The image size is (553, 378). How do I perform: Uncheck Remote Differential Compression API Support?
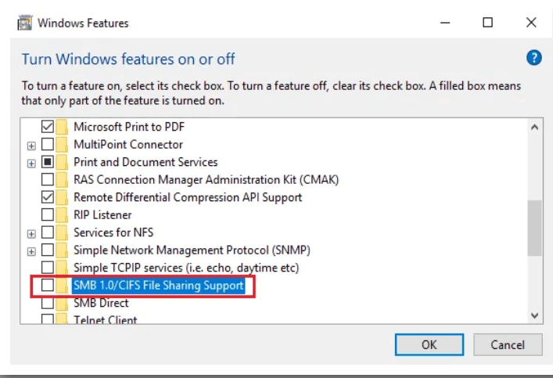(48, 197)
